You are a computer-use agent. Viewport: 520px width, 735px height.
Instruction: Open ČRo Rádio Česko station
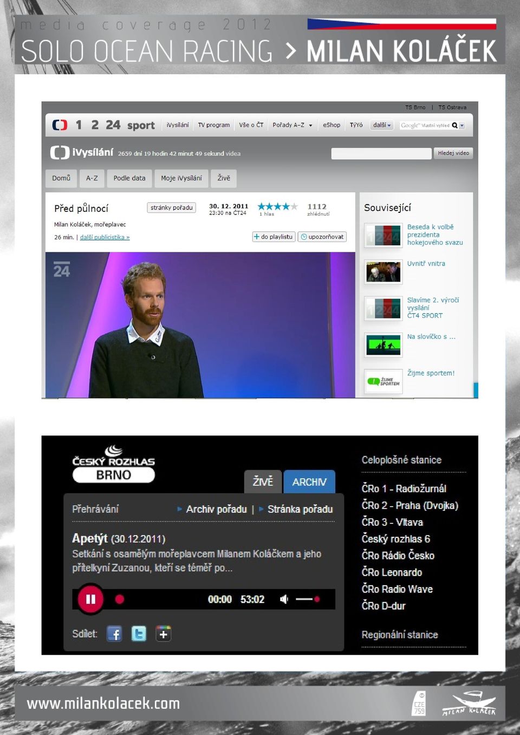398,556
